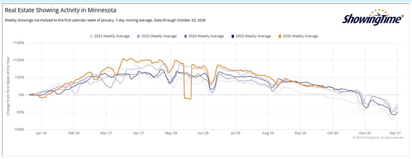The width and height of the screenshot is (412, 159).
Task: Click the ShowingTime copyright notice
Action: (378, 137)
